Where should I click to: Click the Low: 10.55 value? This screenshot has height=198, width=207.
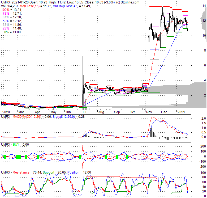75,2
